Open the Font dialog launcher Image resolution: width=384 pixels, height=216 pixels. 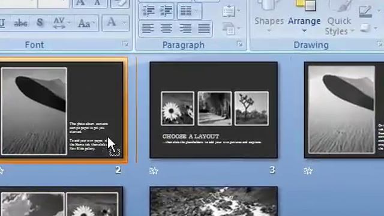click(x=125, y=44)
